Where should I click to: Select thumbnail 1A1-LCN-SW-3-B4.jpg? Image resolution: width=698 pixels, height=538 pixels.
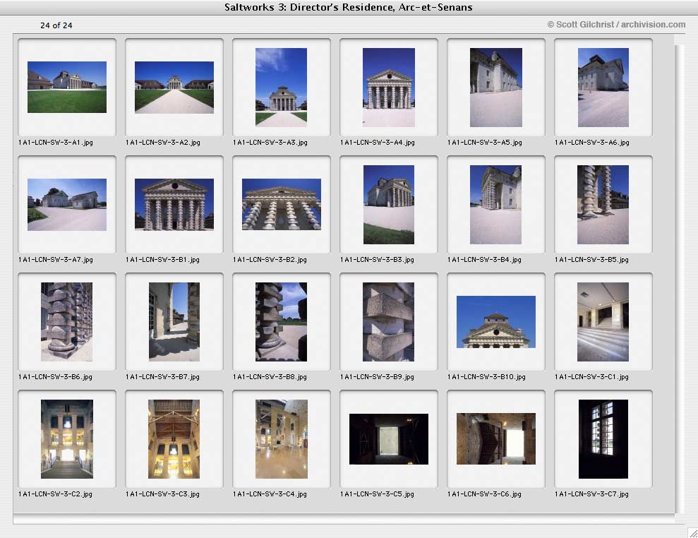(x=495, y=205)
